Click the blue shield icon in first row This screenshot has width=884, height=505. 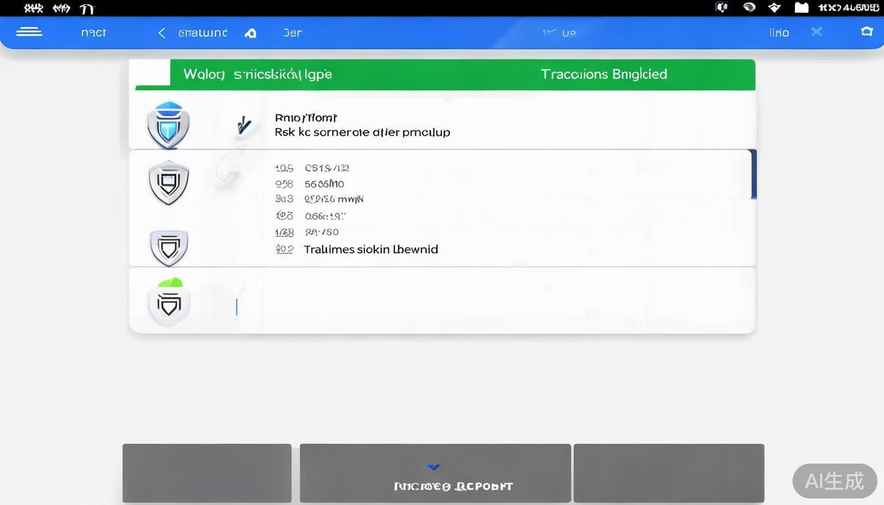coord(169,125)
